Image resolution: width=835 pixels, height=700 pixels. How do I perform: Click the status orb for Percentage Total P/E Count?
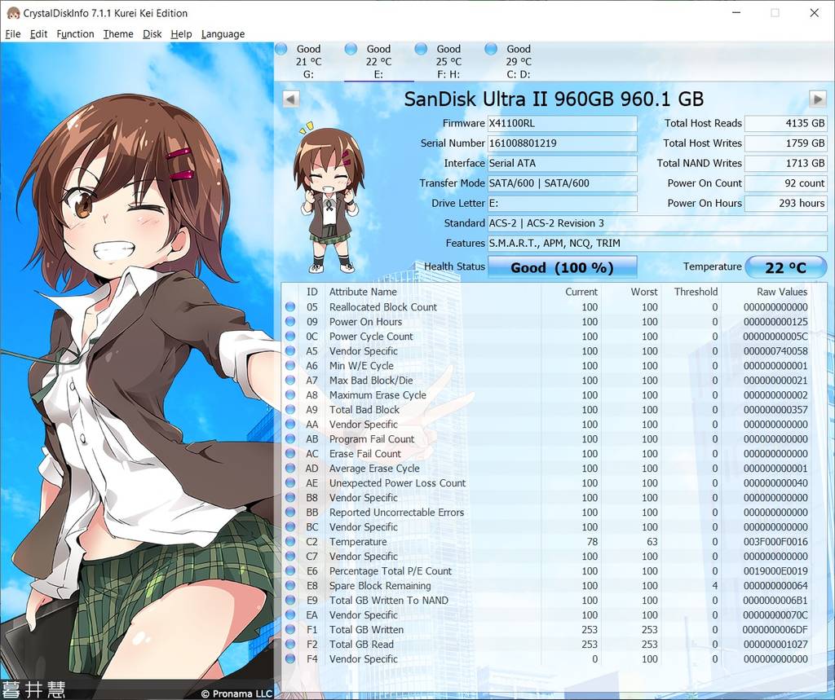click(x=290, y=571)
